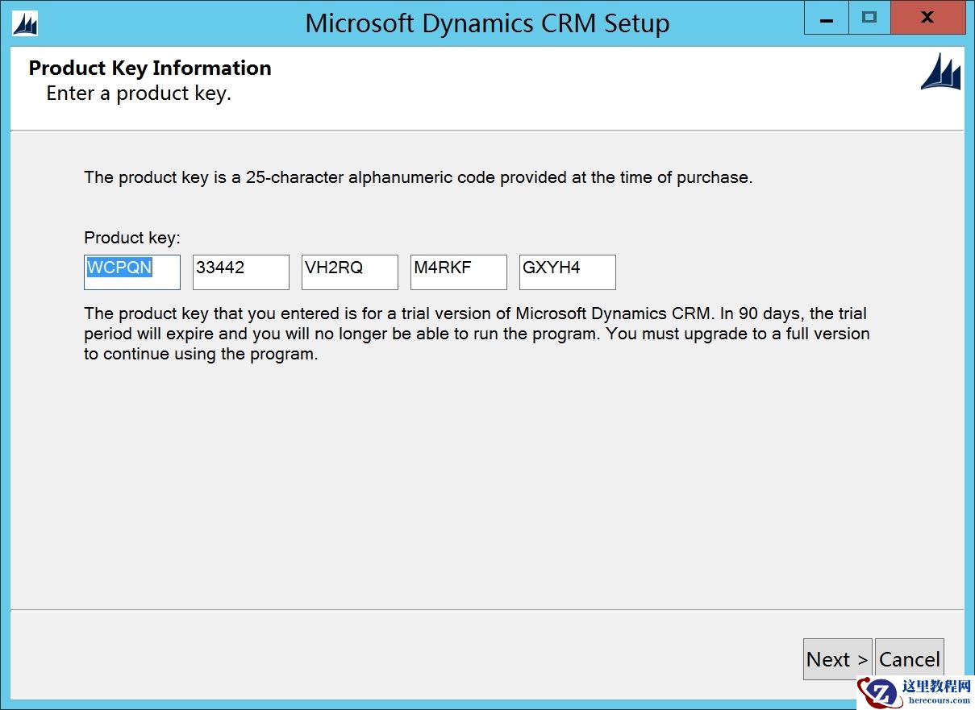Click the Microsoft Dynamics CRM Setup title text
This screenshot has width=975, height=710.
click(487, 23)
